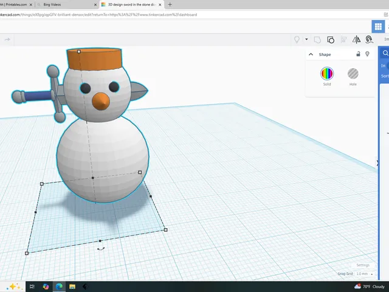
Task: Click the Hole label in Shape panel
Action: (x=353, y=84)
